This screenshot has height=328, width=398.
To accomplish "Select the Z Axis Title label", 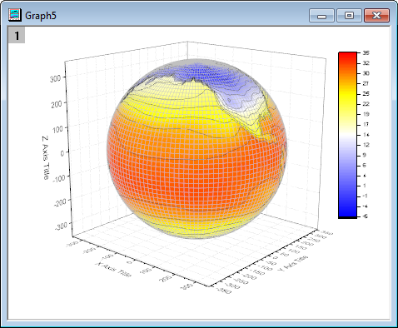I will click(x=46, y=157).
